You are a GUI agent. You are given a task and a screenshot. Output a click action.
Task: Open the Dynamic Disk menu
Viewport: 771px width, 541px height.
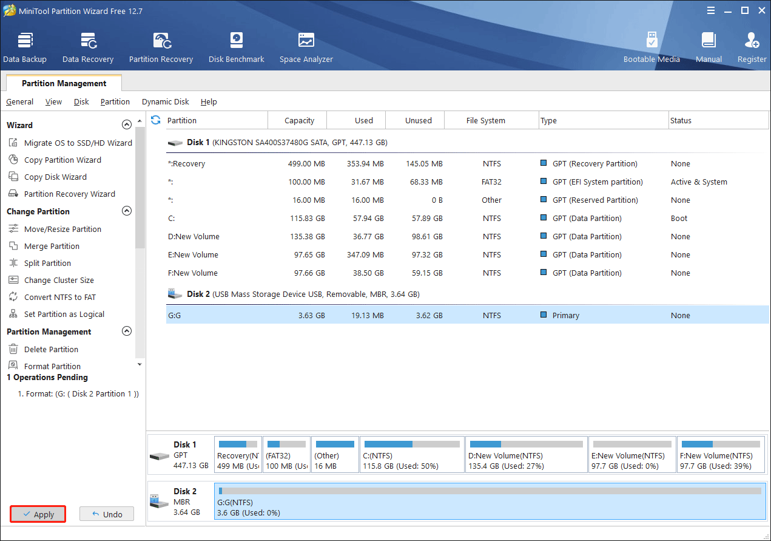166,101
